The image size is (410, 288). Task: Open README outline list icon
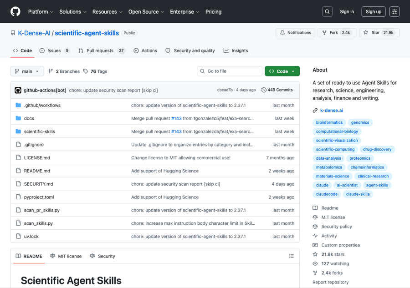pyautogui.click(x=291, y=256)
